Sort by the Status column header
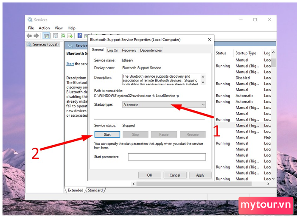 (x=221, y=53)
